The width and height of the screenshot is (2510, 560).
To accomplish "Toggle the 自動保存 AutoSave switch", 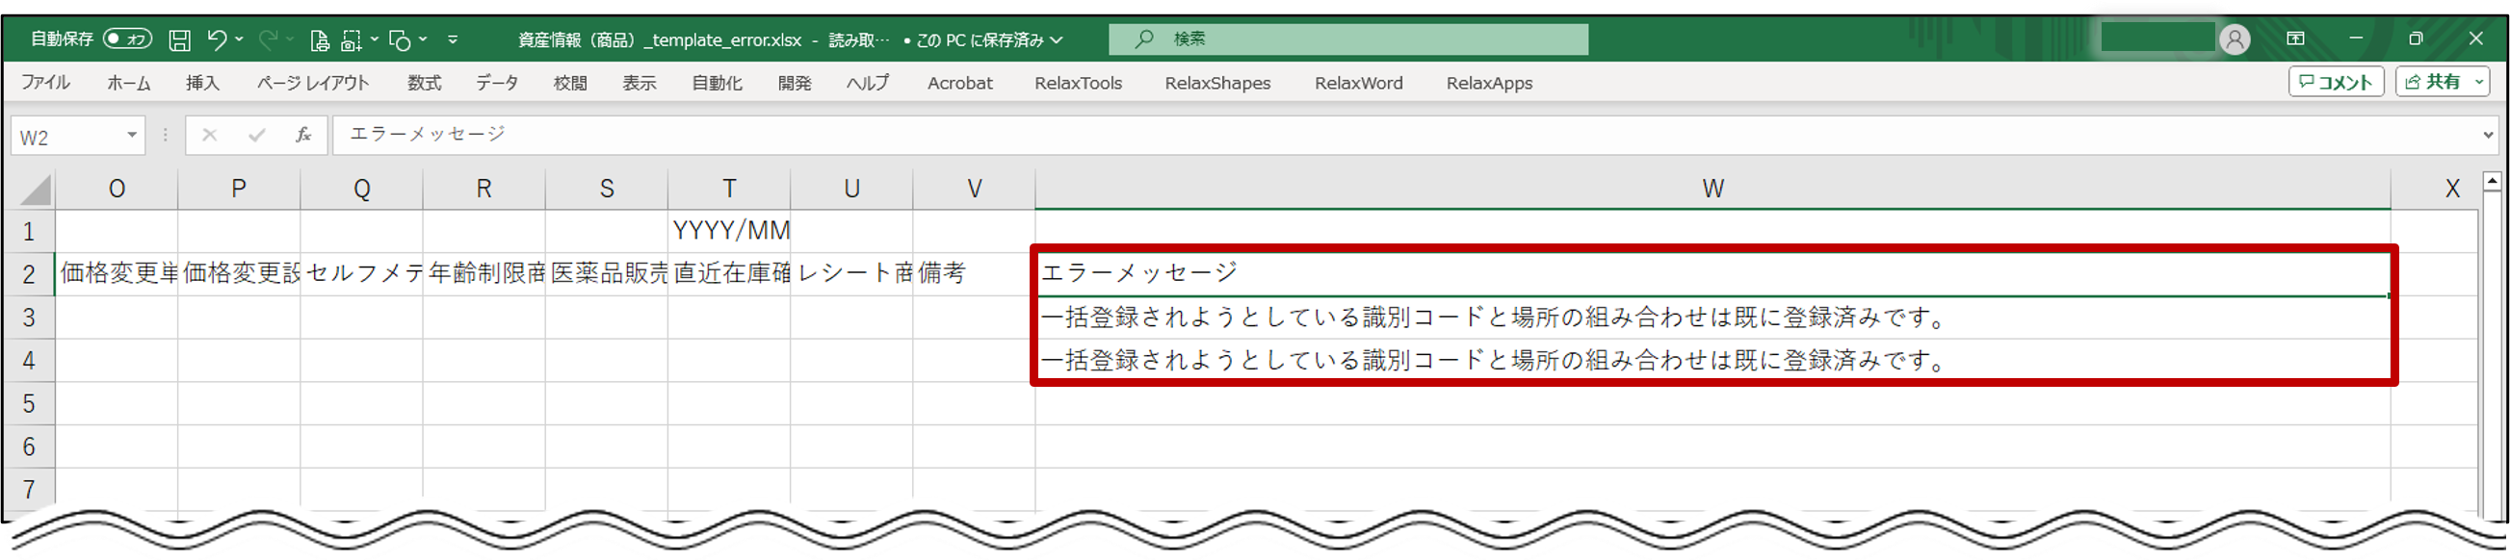I will click(128, 38).
